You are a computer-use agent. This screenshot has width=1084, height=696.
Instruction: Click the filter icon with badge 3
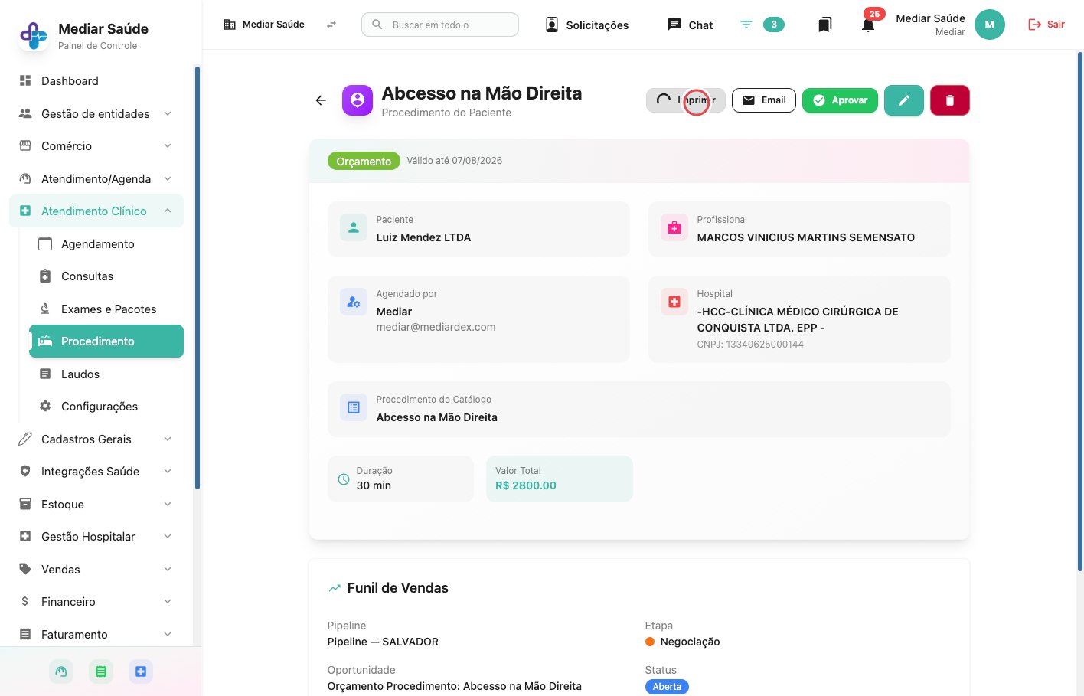click(746, 25)
